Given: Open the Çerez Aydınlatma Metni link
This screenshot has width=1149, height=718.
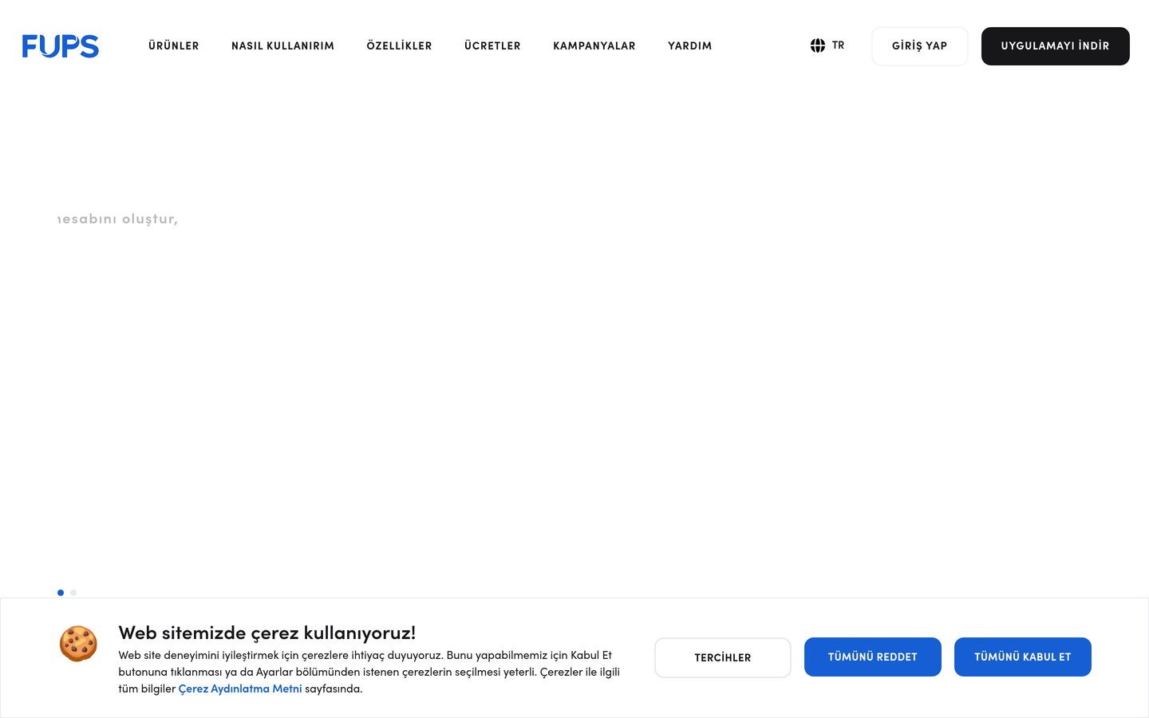Looking at the screenshot, I should pyautogui.click(x=240, y=688).
